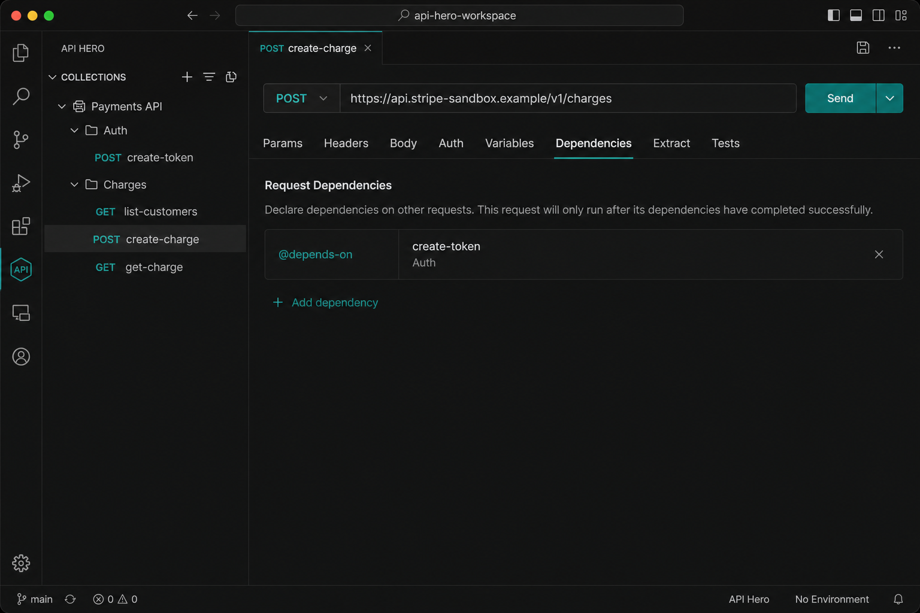Collapse the Charges folder
Screen dimensions: 920x613
(x=74, y=184)
